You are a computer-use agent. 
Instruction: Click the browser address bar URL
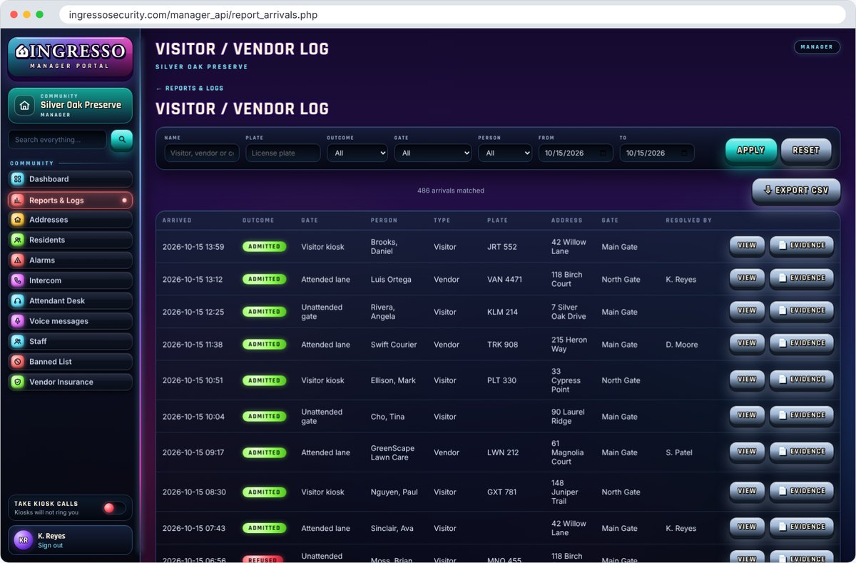click(193, 14)
